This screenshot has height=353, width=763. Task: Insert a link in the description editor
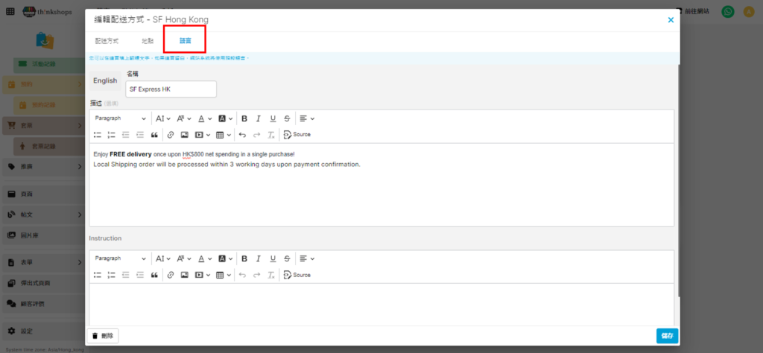click(x=171, y=135)
